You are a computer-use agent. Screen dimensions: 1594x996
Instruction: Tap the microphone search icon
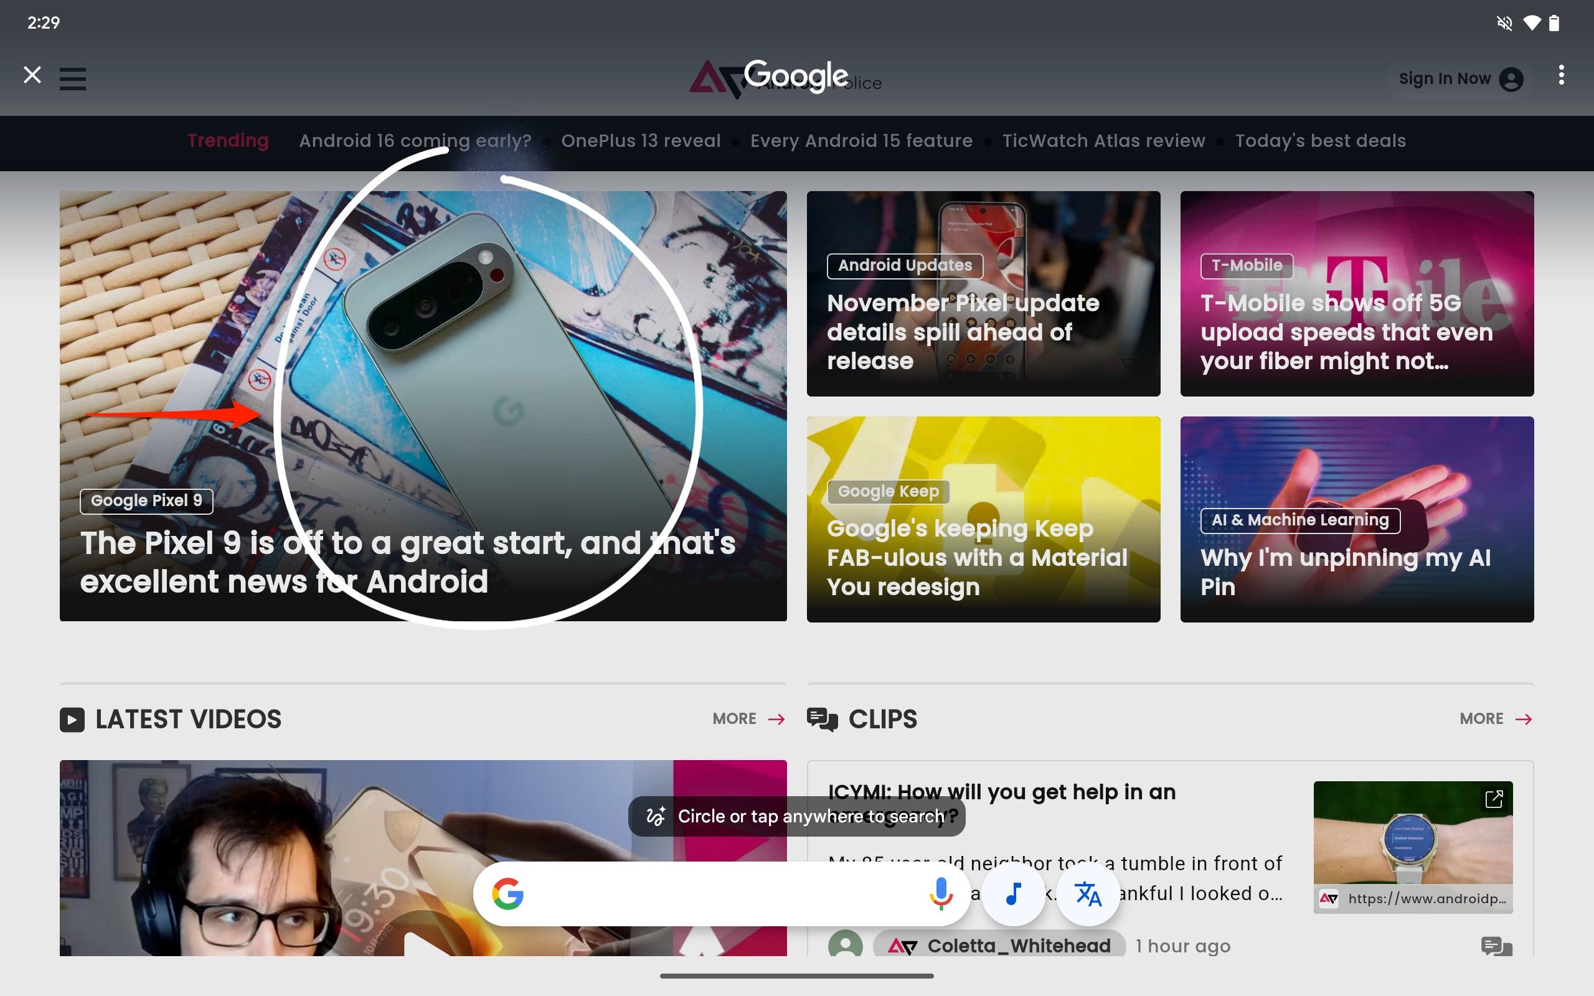point(940,894)
